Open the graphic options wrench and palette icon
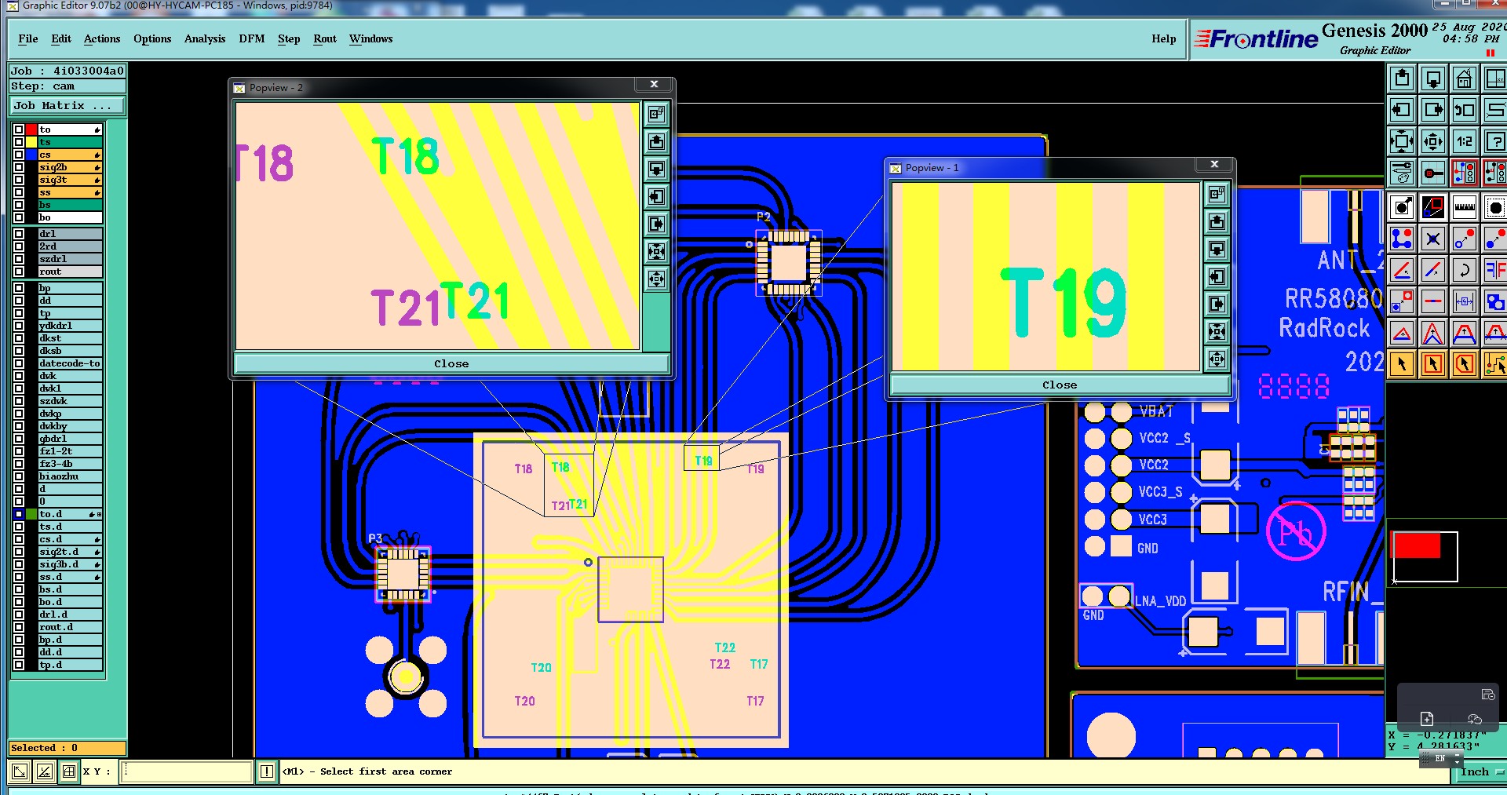Screen dimensions: 1507x795 [x=1402, y=173]
